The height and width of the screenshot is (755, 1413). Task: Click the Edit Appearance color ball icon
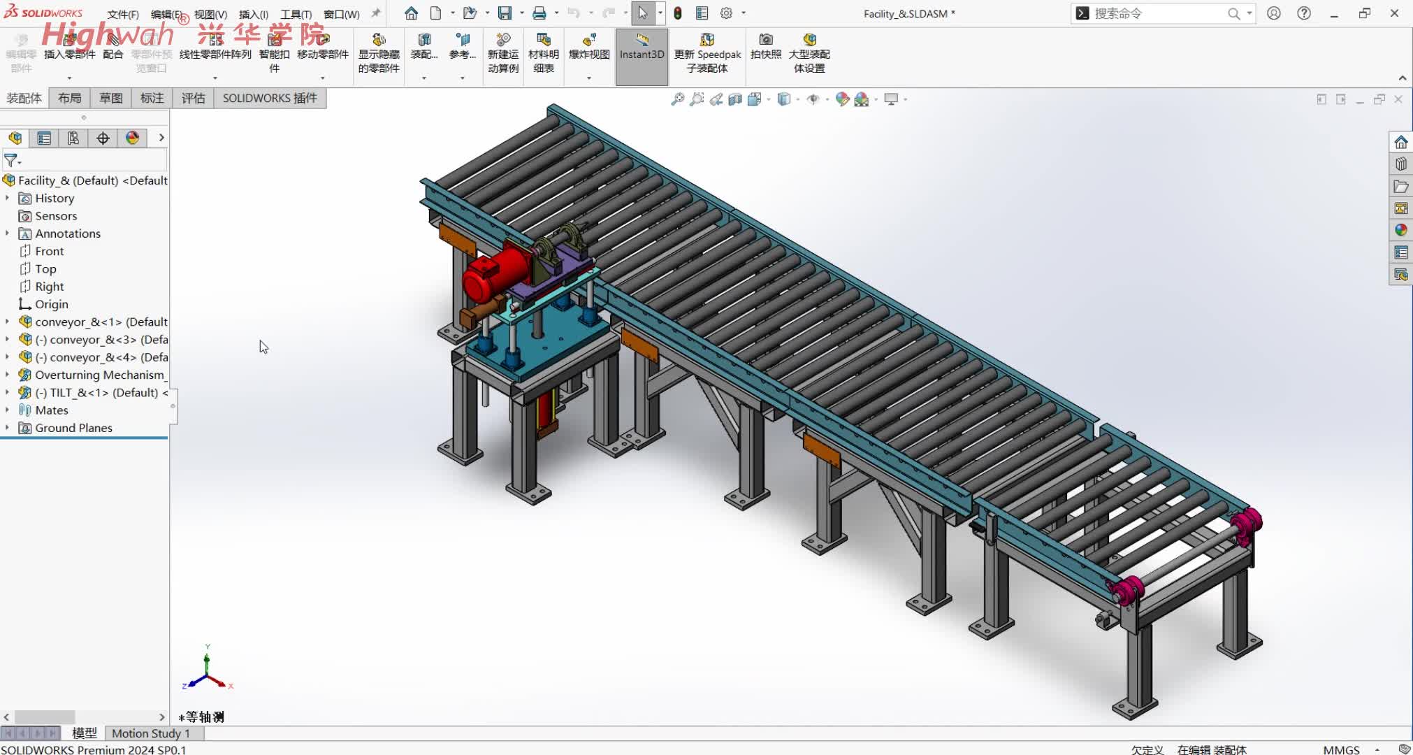[842, 99]
